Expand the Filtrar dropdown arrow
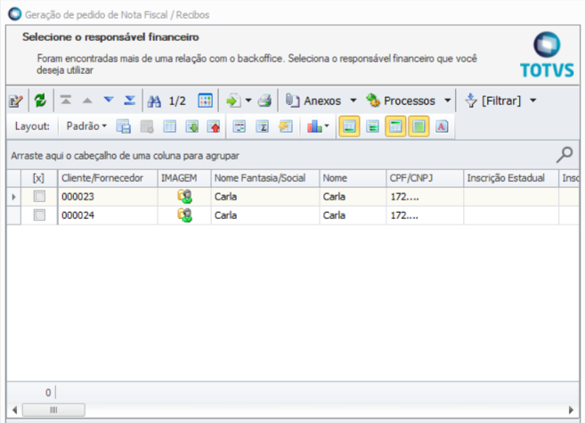 tap(533, 101)
